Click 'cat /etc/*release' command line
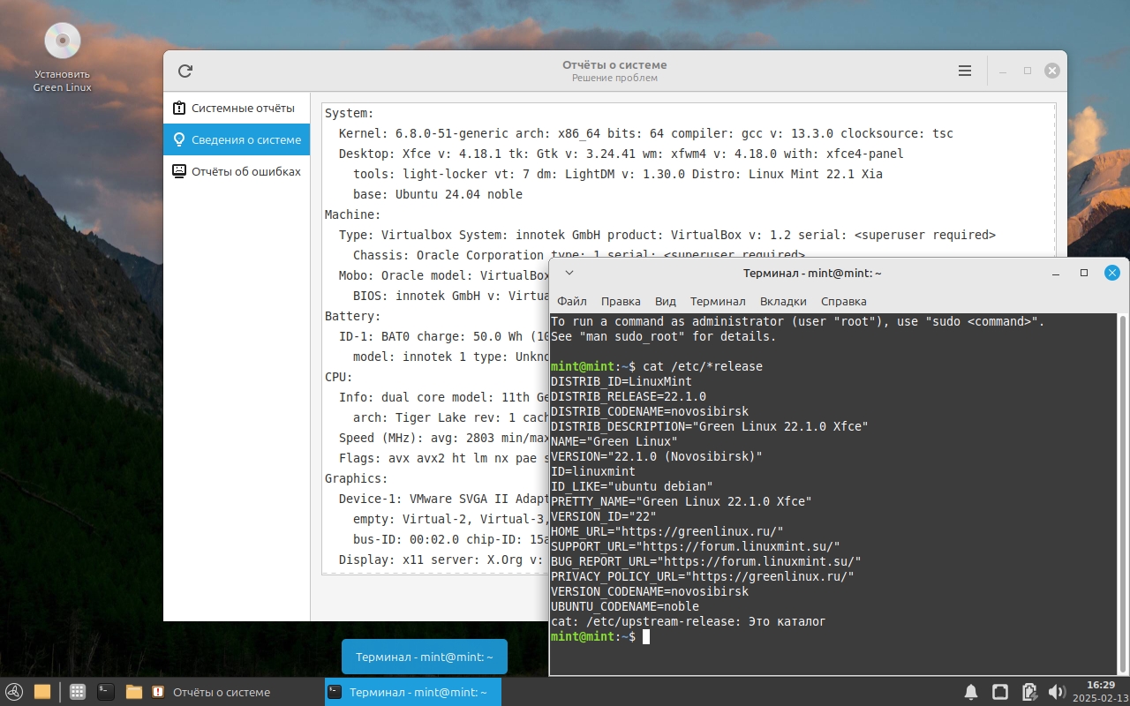1130x706 pixels. pos(703,366)
